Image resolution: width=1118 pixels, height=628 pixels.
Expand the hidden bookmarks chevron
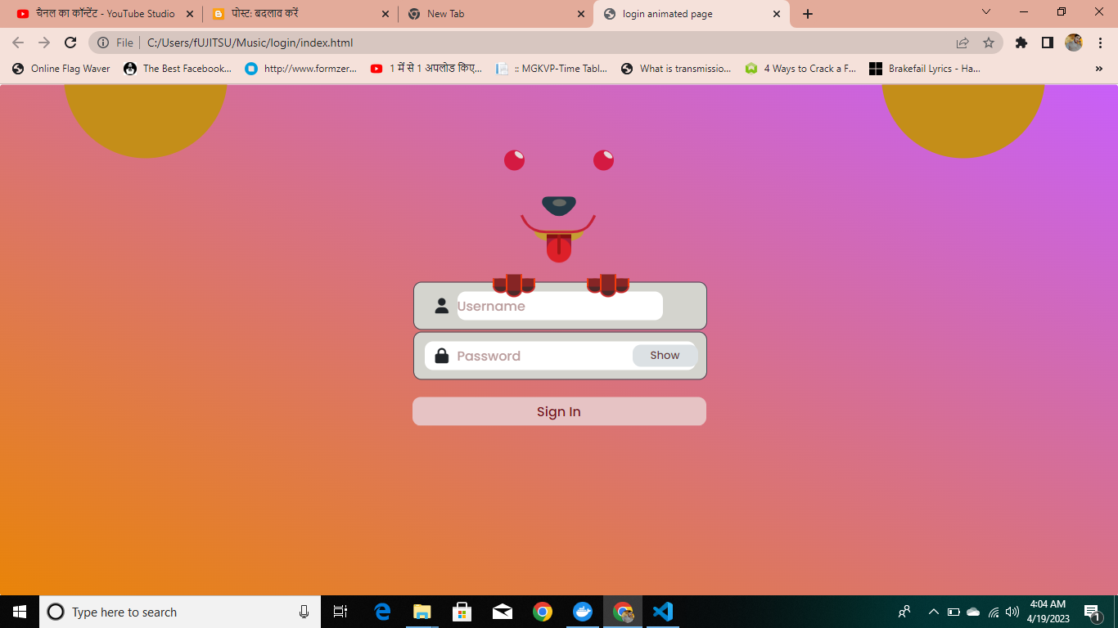[x=1099, y=69]
